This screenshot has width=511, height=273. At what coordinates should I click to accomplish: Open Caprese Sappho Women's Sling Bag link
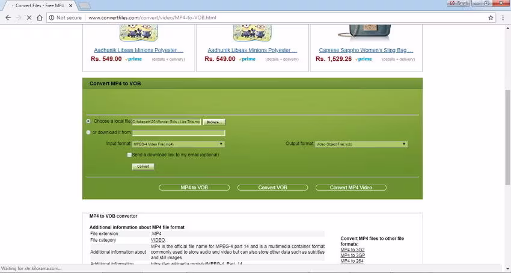[x=366, y=51]
